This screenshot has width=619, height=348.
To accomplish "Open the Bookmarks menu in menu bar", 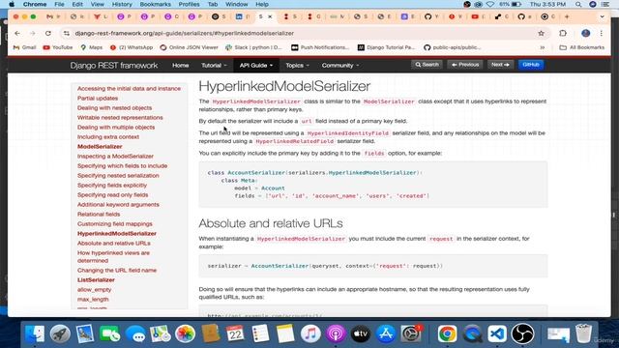I will tap(155, 4).
